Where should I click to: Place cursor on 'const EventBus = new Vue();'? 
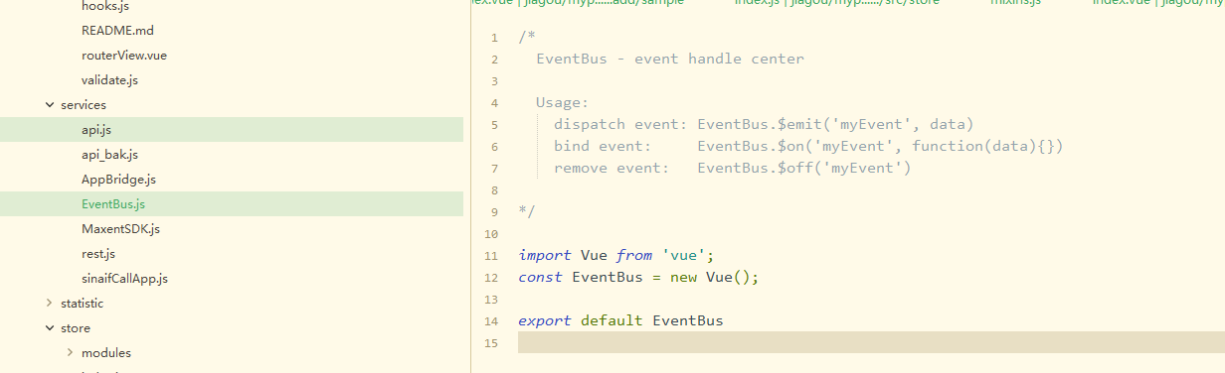(x=638, y=277)
